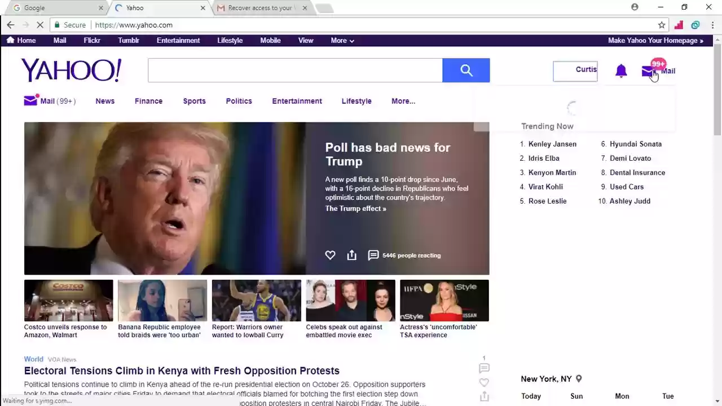
Task: Select View in the top bar
Action: (x=306, y=41)
